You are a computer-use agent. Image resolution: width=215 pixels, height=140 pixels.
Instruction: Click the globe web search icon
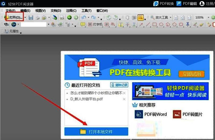[14, 24]
